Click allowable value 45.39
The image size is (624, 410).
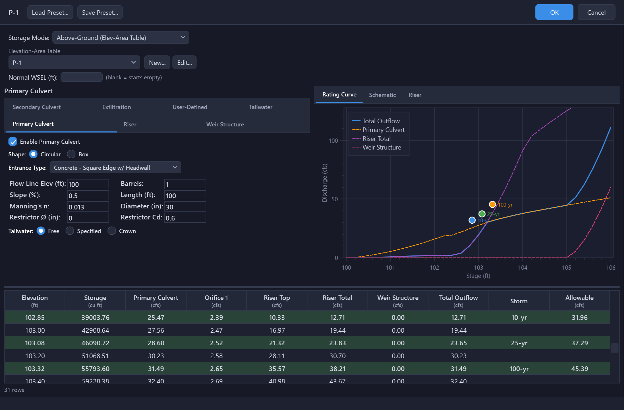579,368
